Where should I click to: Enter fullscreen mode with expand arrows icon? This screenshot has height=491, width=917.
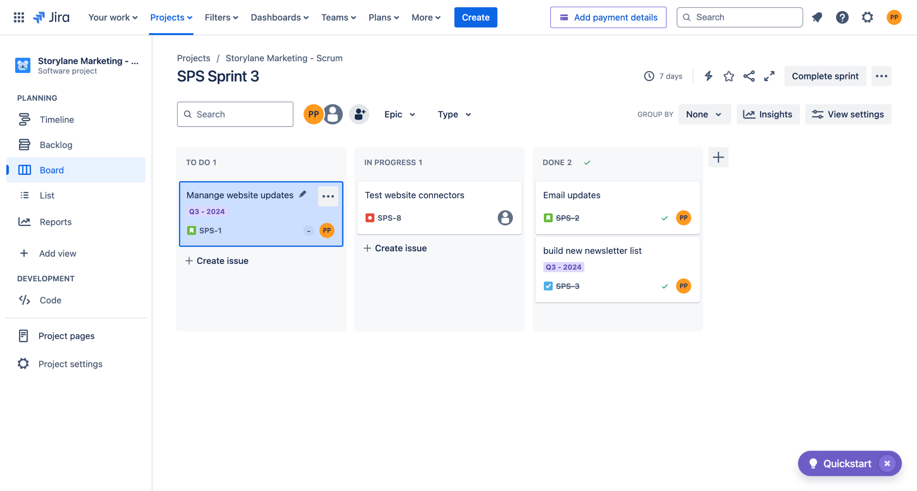point(769,76)
